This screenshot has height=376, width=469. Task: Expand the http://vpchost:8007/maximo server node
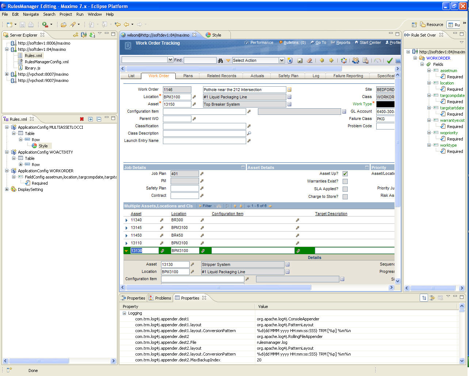pos(7,74)
